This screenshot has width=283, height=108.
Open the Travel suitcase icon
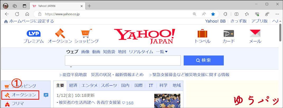(202, 34)
